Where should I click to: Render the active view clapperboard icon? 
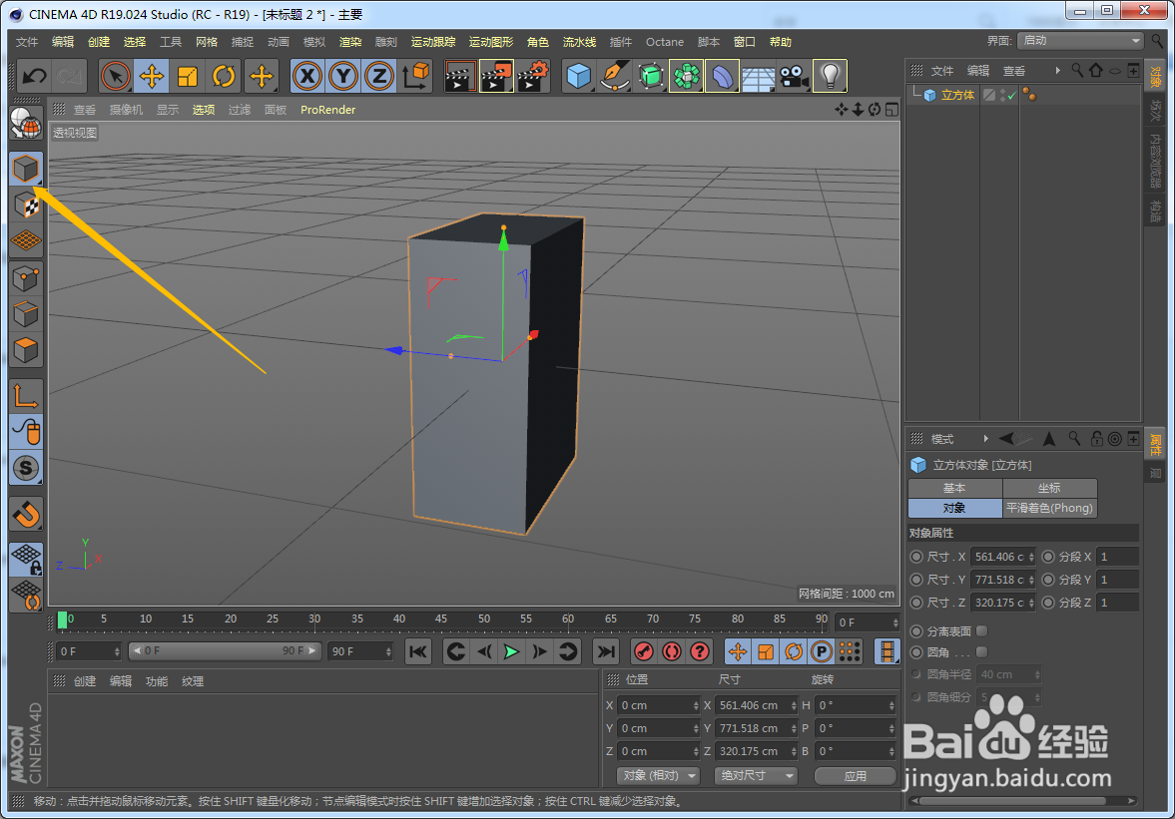pyautogui.click(x=459, y=76)
